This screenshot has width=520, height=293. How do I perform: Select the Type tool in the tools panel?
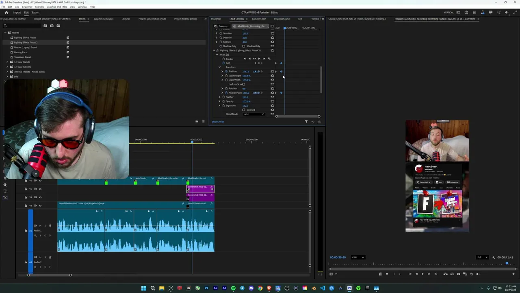pos(5,191)
